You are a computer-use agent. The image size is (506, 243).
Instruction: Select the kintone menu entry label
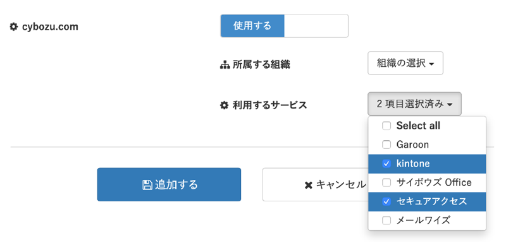(413, 164)
